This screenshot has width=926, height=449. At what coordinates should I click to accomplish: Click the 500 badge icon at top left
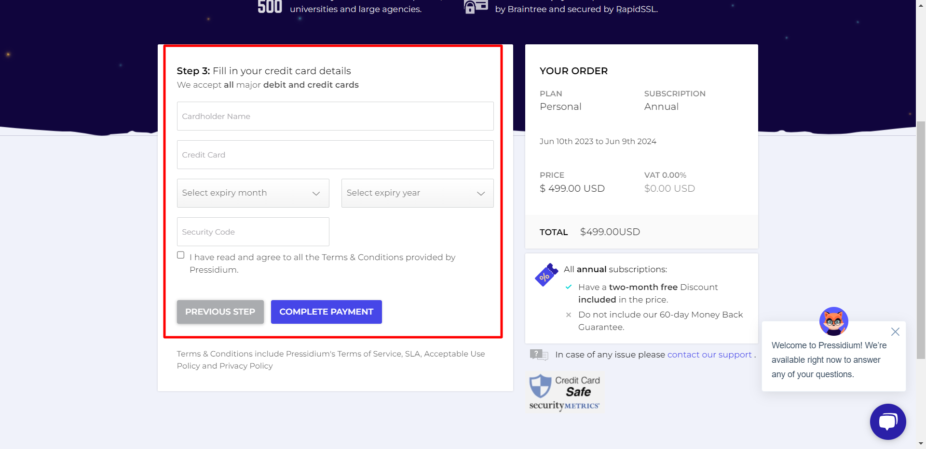pyautogui.click(x=270, y=7)
